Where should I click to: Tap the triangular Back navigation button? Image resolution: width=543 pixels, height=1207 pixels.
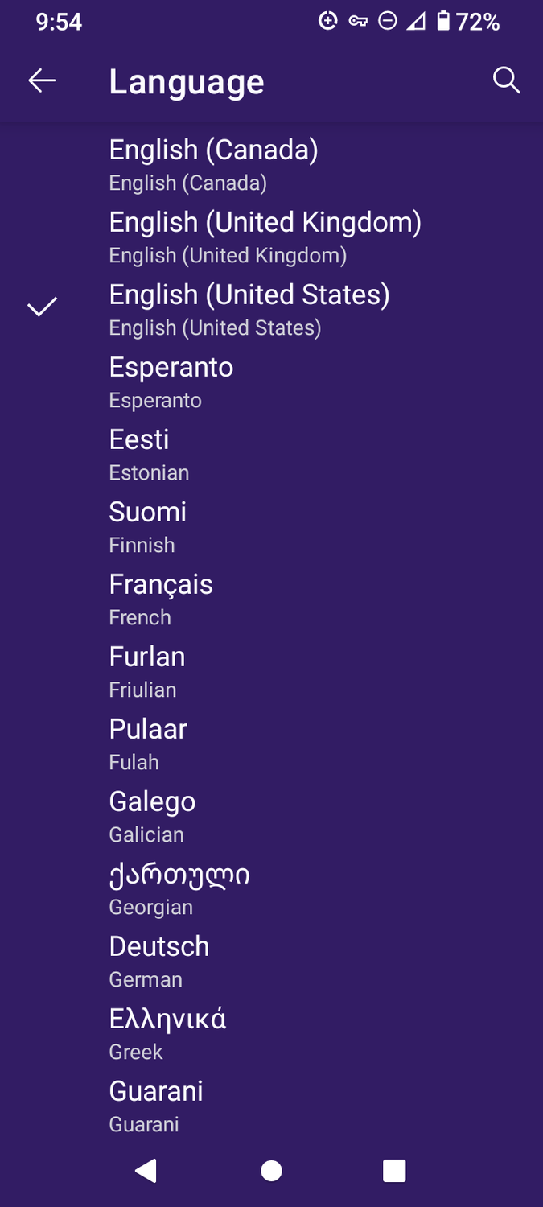[x=146, y=1171]
